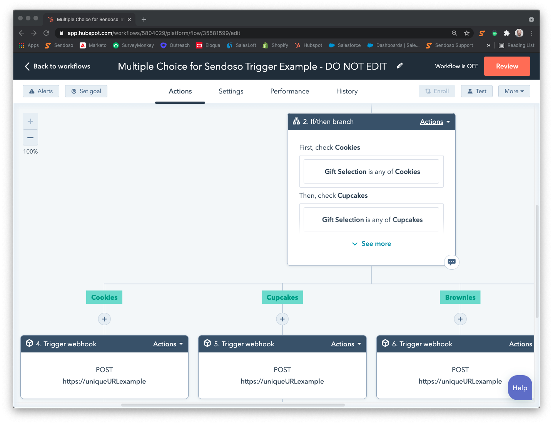
Task: Click the horizontal scrollbar at canvas bottom
Action: click(233, 405)
